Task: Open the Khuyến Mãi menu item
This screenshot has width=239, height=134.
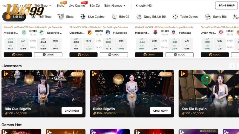Action: point(144,5)
